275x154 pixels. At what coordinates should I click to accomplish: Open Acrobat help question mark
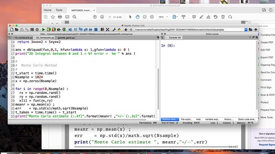pyautogui.click(x=271, y=10)
